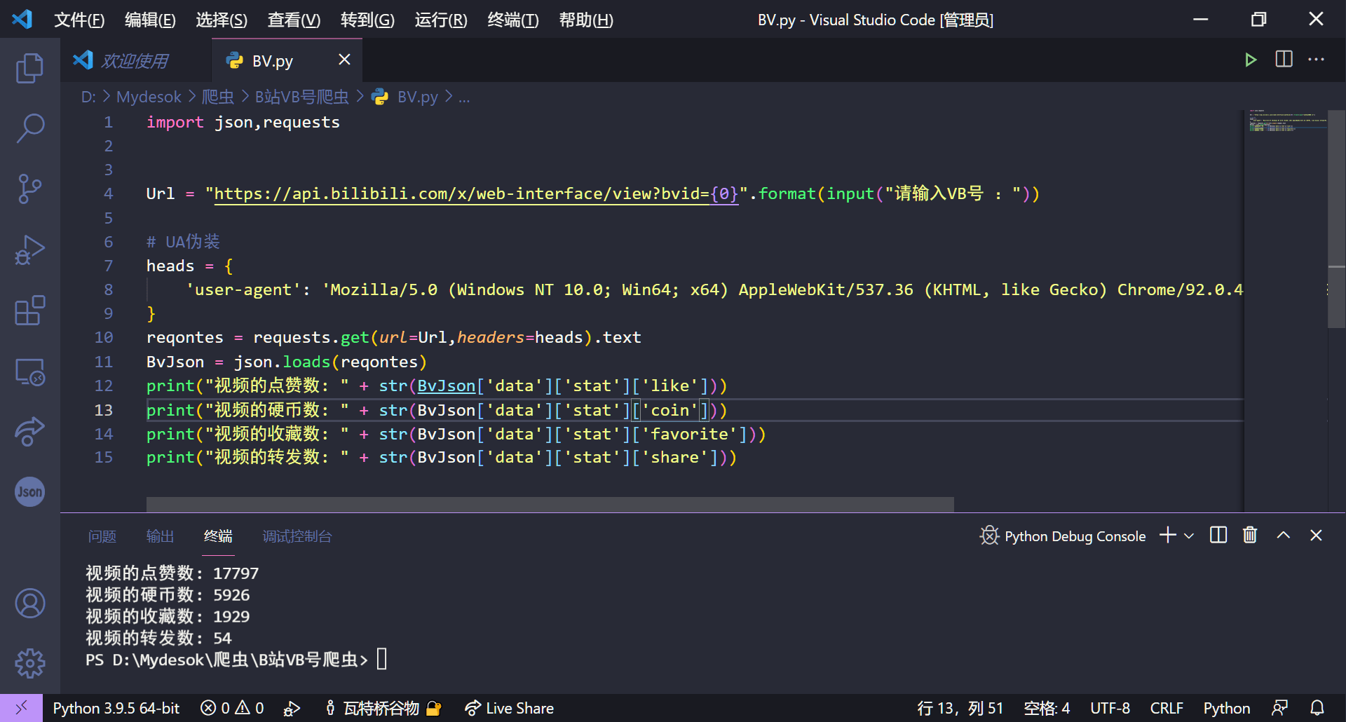The image size is (1346, 722).
Task: Switch to the 问题 panel tab
Action: [x=102, y=536]
